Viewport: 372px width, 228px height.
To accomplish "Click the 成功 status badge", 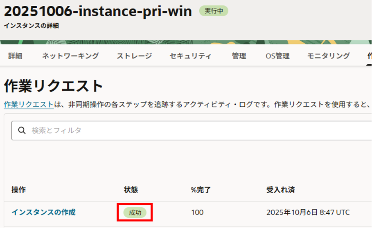I will tap(135, 212).
